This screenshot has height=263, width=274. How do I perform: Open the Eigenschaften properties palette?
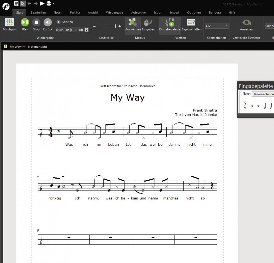[x=192, y=25]
